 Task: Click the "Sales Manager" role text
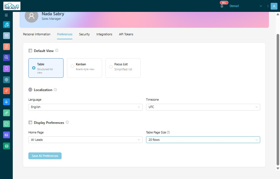coord(51,19)
